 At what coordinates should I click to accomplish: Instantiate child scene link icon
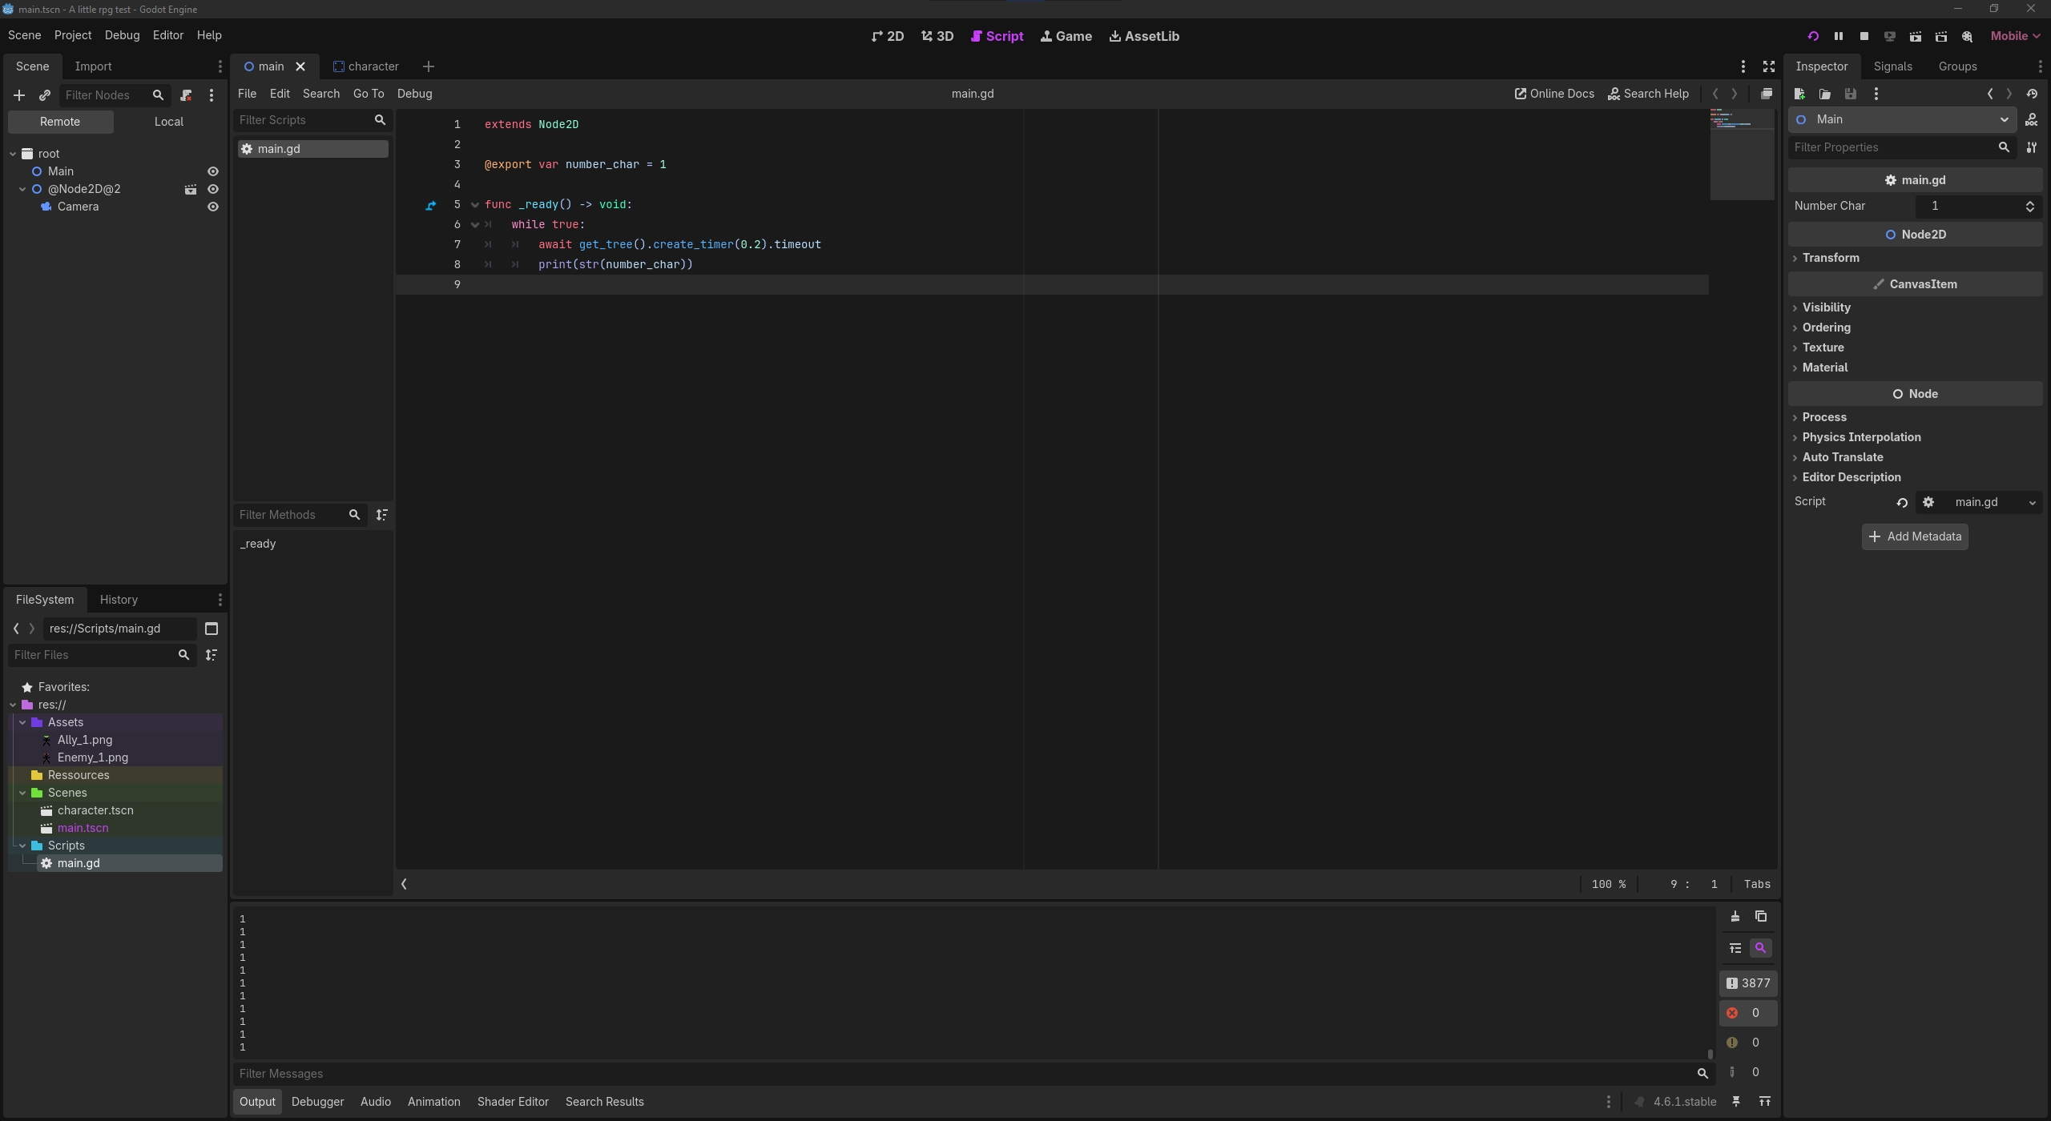pos(45,95)
